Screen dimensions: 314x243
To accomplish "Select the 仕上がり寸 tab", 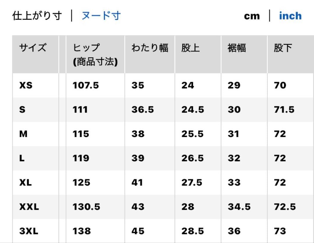I will 37,16.
